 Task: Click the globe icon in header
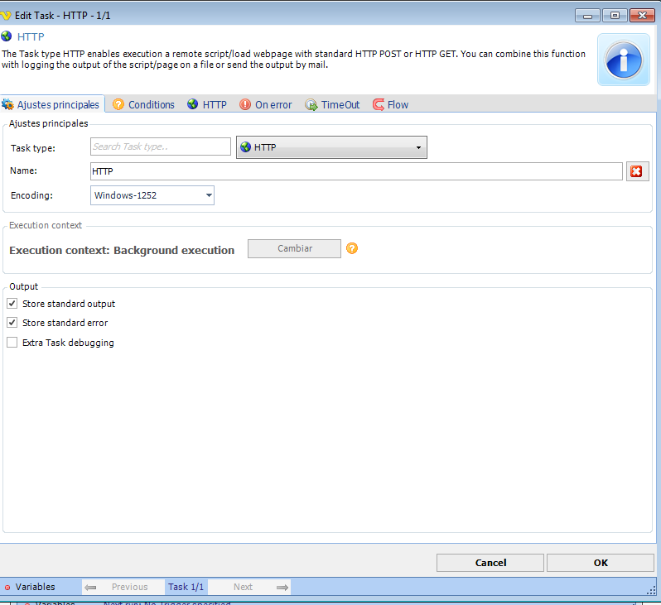coord(7,36)
